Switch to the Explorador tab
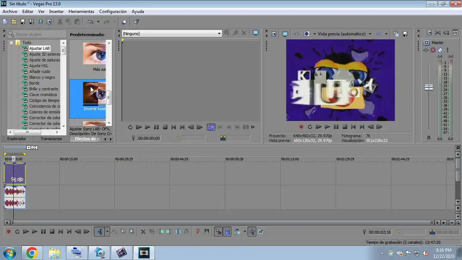 (17, 139)
